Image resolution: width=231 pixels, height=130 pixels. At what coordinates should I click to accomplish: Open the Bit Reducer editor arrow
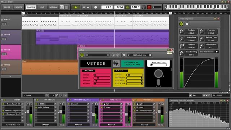(x=56, y=107)
